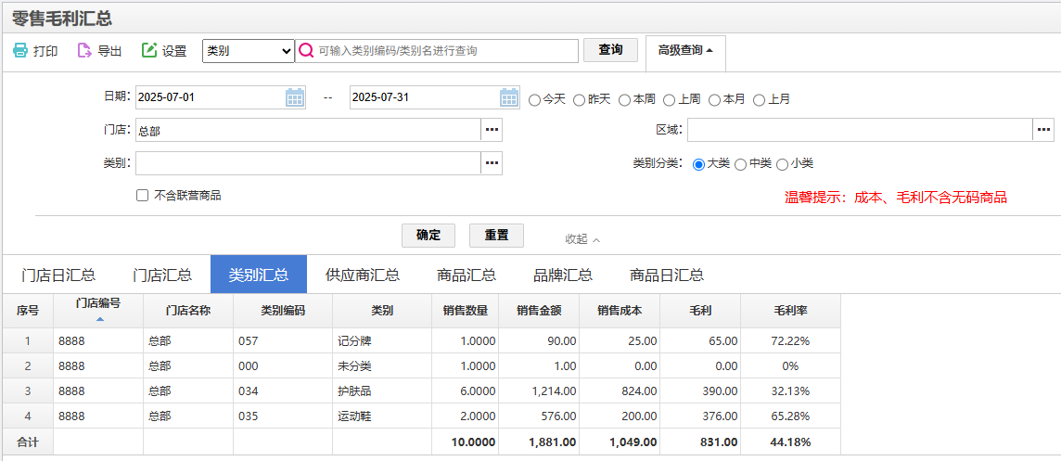This screenshot has width=1061, height=461.
Task: Click the 查询 button
Action: [610, 50]
